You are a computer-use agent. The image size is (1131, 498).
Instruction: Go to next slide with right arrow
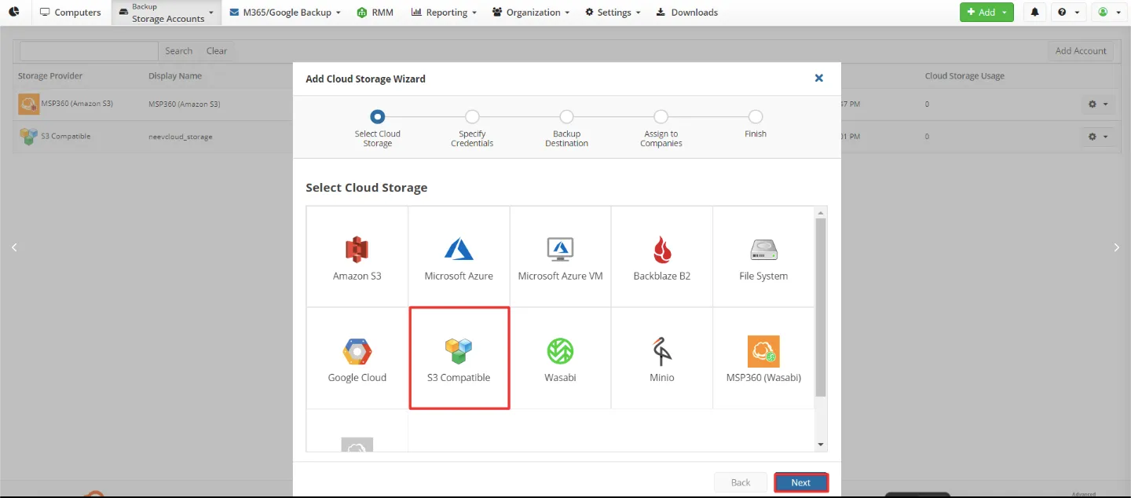coord(1117,247)
